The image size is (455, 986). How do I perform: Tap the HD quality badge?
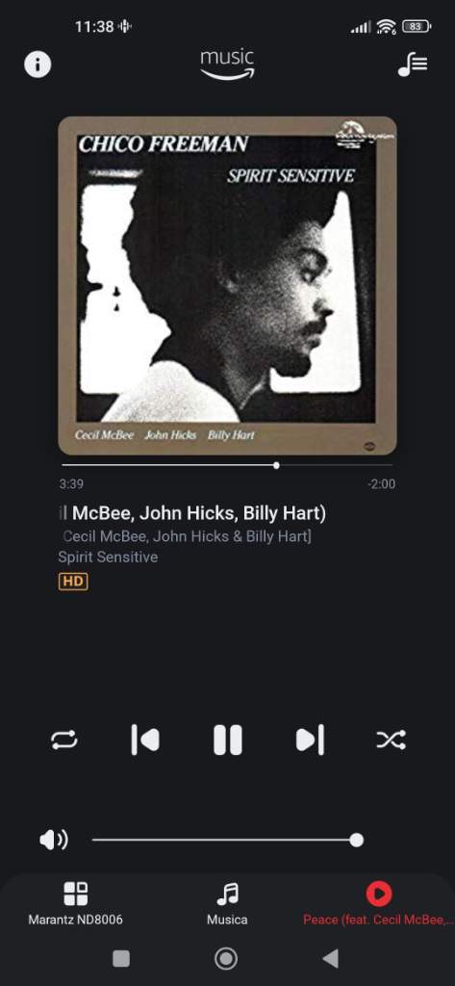tap(73, 582)
